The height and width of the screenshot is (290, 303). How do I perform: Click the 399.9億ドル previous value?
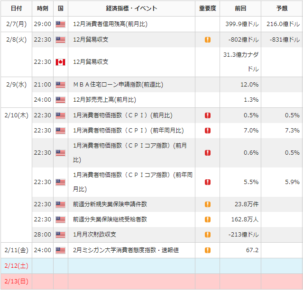point(242,24)
